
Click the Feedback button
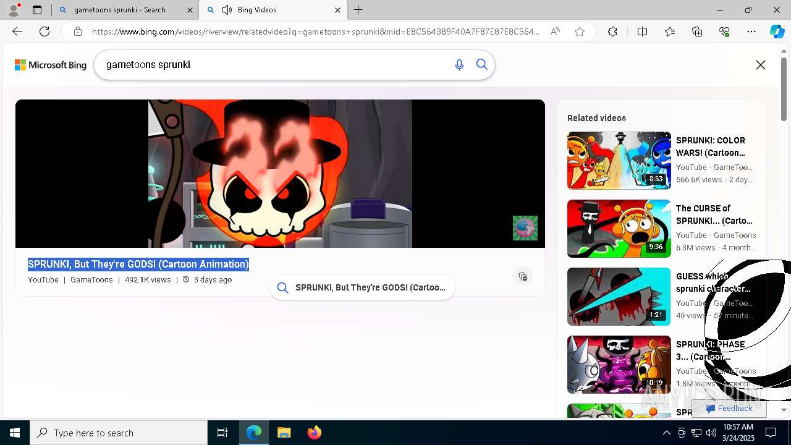tap(730, 409)
